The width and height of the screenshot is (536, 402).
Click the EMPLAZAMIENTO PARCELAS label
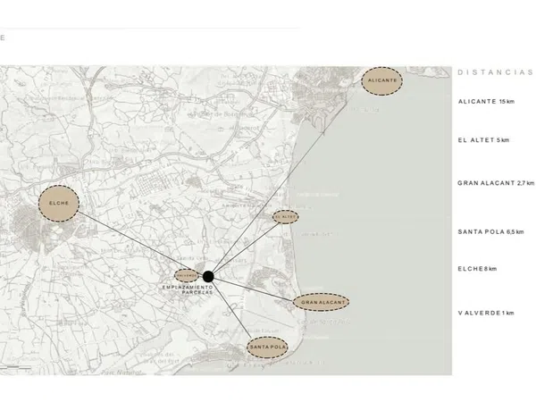[x=188, y=290]
